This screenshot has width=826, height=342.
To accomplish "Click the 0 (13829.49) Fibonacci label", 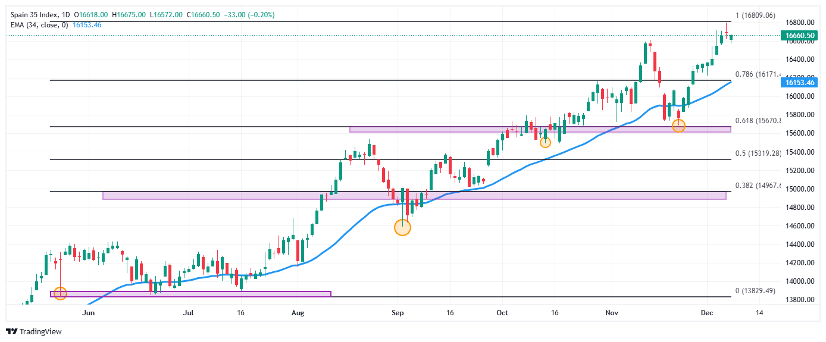I will [755, 290].
